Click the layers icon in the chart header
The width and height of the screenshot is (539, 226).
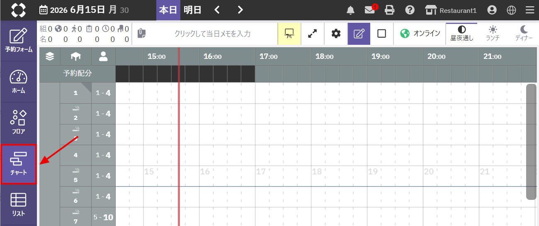coord(50,56)
